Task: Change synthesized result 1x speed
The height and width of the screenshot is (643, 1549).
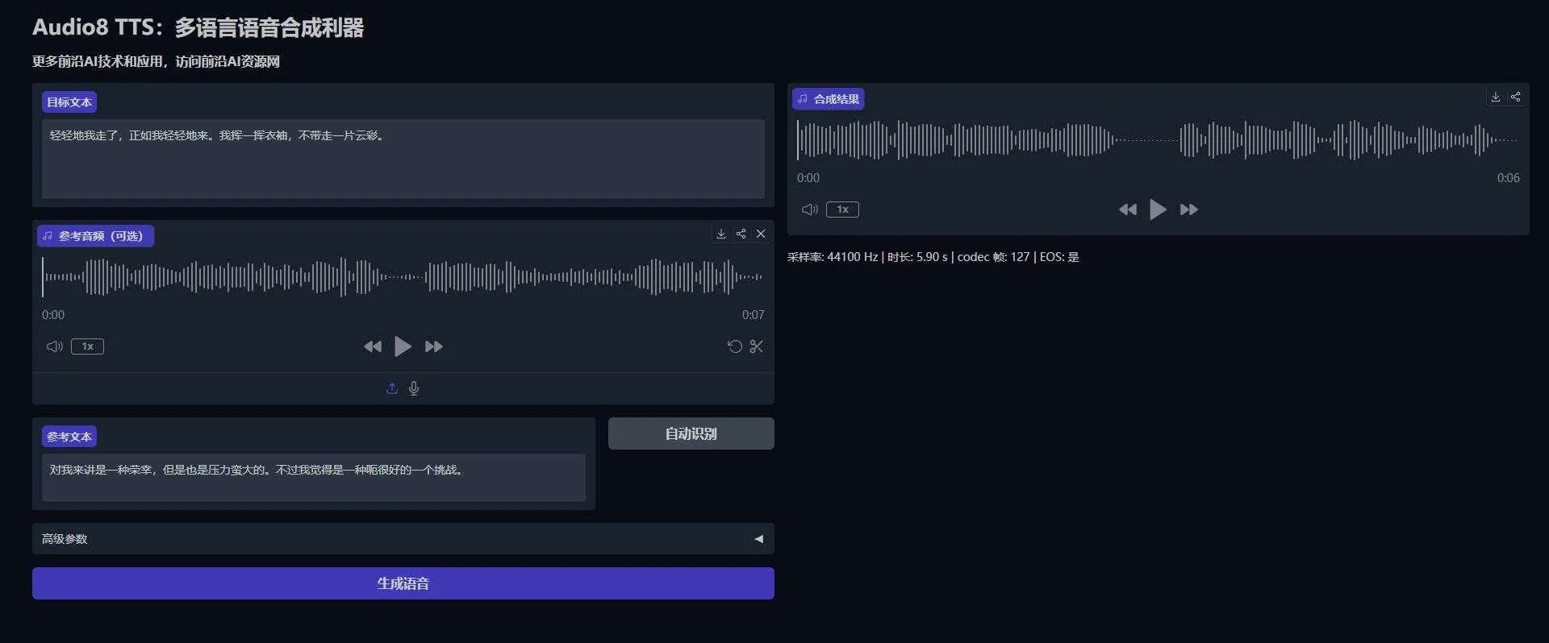Action: [842, 209]
